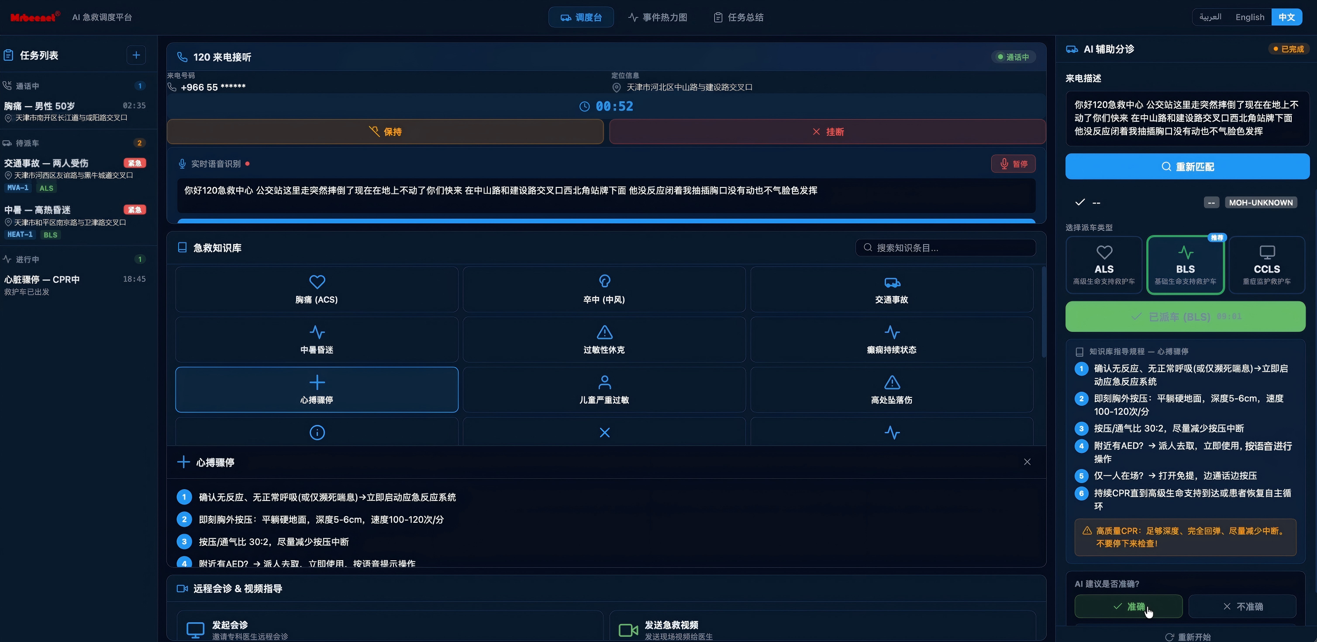Open the 胸痛 (ACS) heart card
Viewport: 1317px width, 642px height.
pos(317,289)
